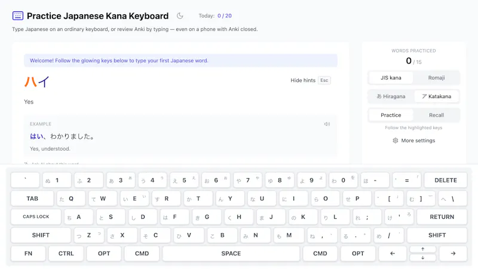Switch script to Katakana
478x269 pixels.
pos(436,96)
